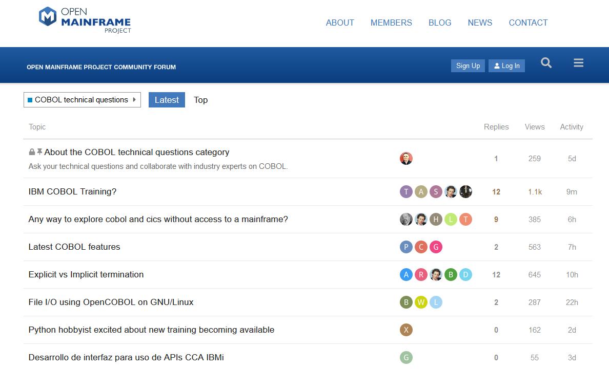This screenshot has width=609, height=369.
Task: Click the Open Mainframe Project logo
Action: pyautogui.click(x=85, y=20)
